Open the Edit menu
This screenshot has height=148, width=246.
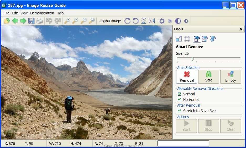(x=15, y=13)
